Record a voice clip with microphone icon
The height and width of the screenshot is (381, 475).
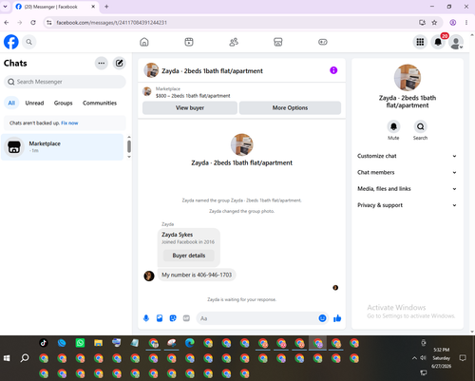146,318
